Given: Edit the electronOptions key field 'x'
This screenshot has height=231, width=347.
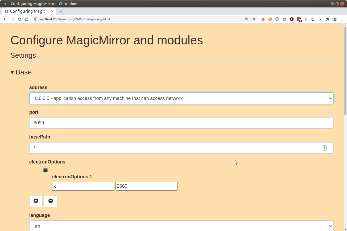Looking at the screenshot, I should pos(83,186).
